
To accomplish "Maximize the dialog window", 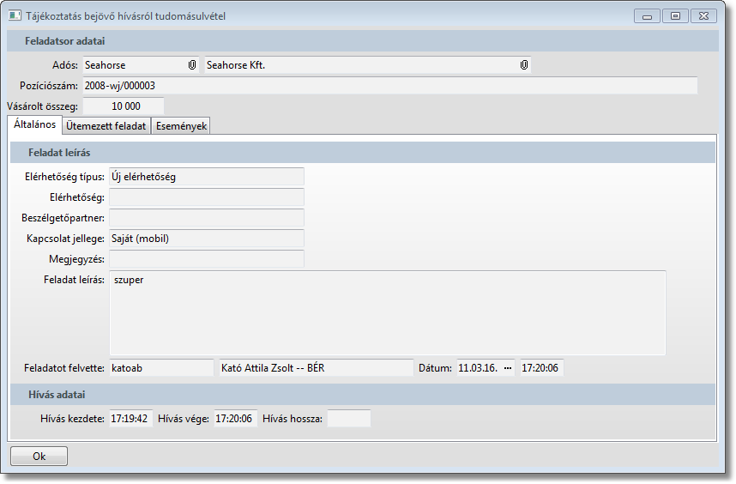I will [675, 16].
